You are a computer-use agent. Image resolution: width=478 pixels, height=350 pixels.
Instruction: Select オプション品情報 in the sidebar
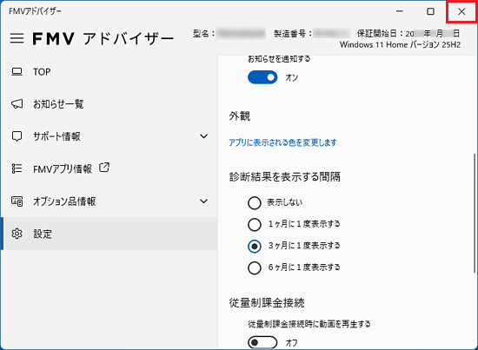tap(110, 201)
